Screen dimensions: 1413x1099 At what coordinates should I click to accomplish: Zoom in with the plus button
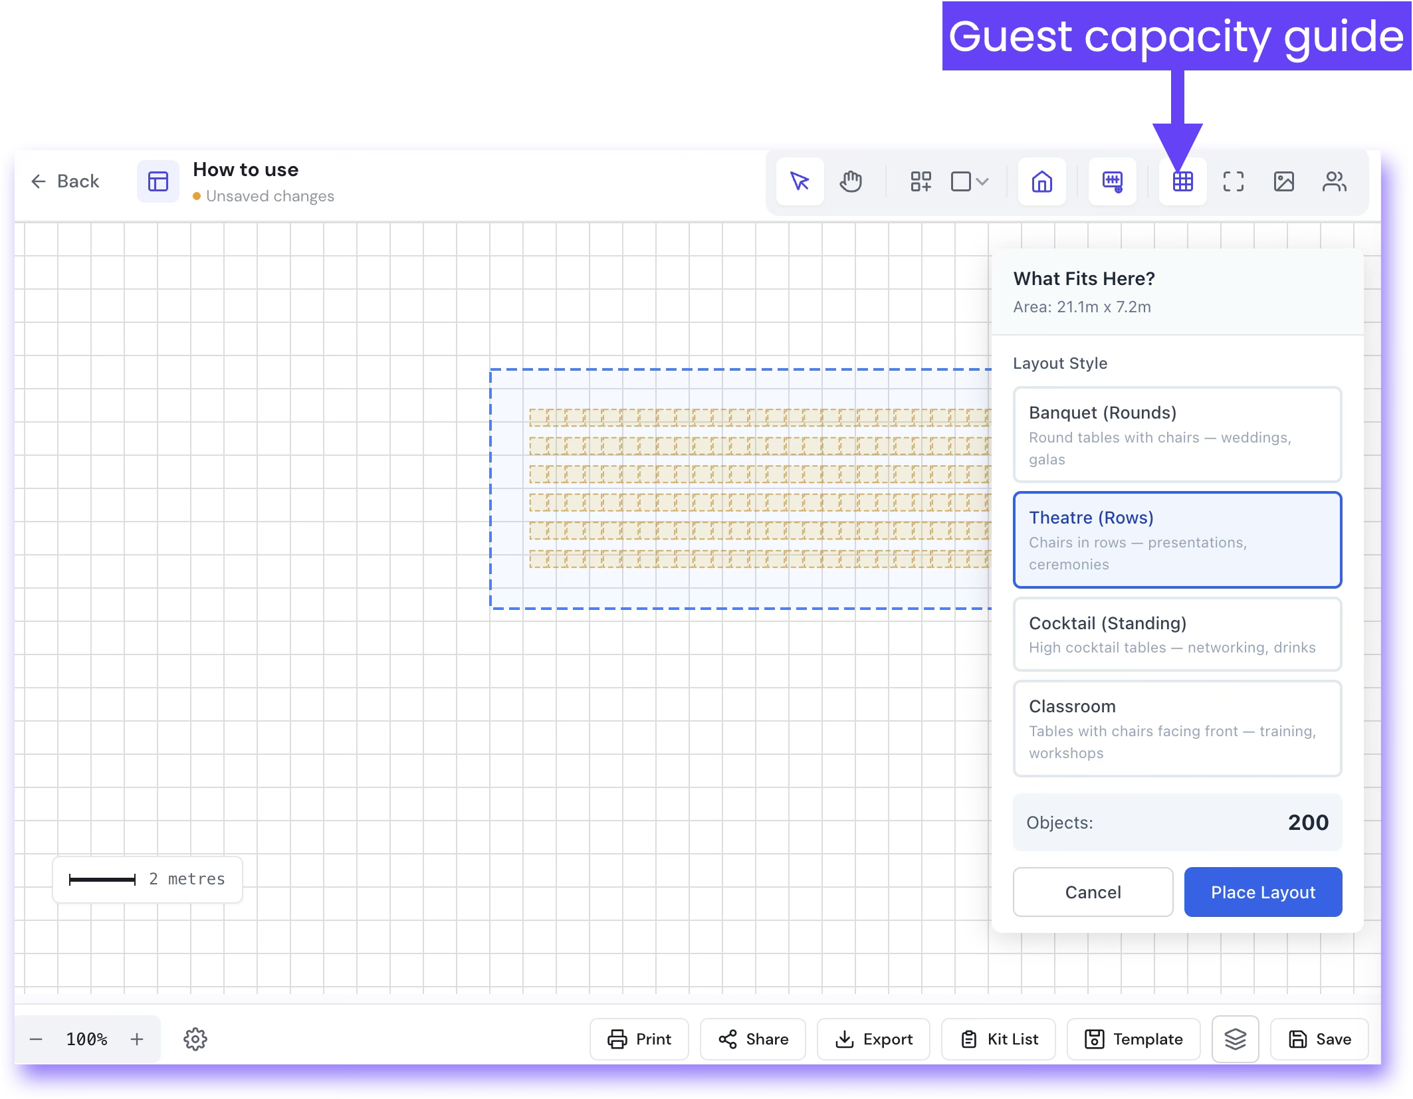137,1039
